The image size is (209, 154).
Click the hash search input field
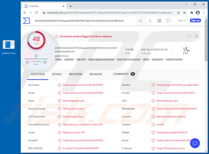84,21
